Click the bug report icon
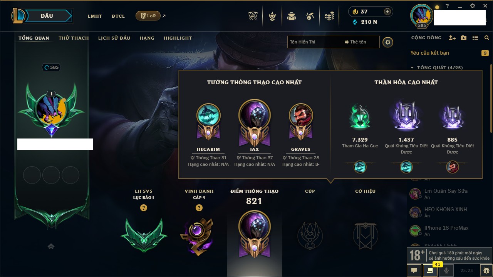 (x=486, y=270)
